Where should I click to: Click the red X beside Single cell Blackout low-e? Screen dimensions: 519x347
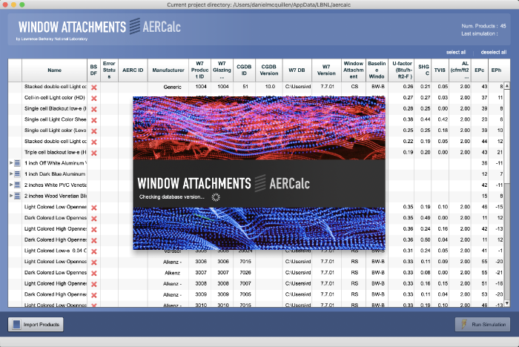coord(94,109)
